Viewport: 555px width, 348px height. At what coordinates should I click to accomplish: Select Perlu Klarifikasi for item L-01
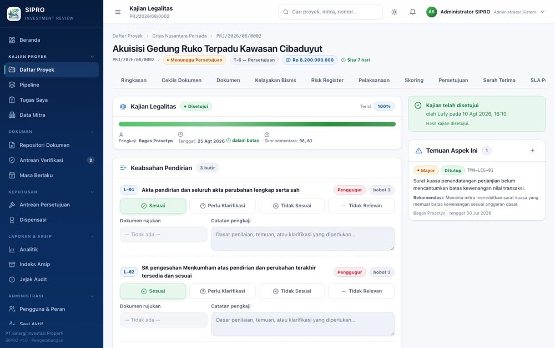pyautogui.click(x=223, y=206)
